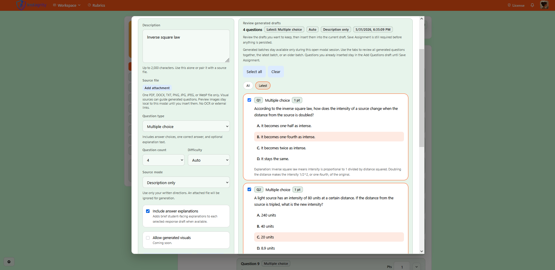Uncheck the Q2 draft checkbox
This screenshot has height=270, width=555.
pyautogui.click(x=249, y=189)
